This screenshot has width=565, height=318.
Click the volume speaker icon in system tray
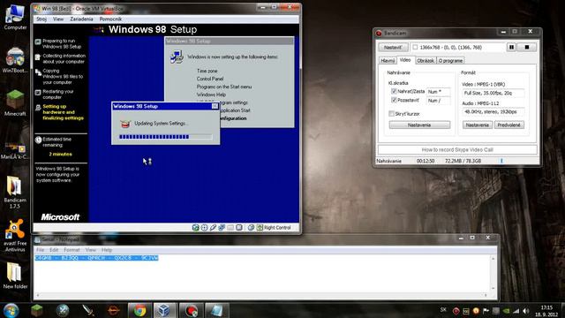pos(526,311)
